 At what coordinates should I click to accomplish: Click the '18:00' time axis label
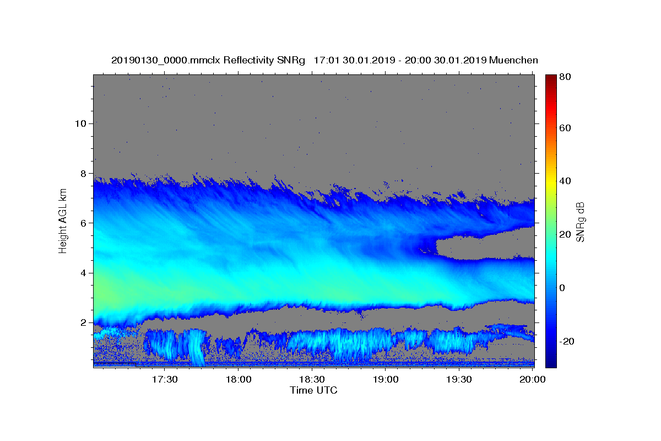click(x=239, y=379)
